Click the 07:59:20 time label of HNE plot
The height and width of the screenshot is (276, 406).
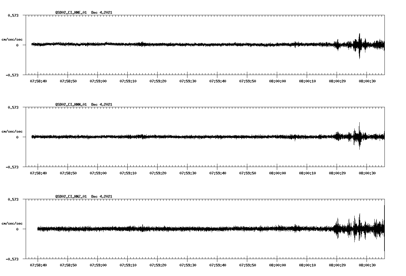158,81
